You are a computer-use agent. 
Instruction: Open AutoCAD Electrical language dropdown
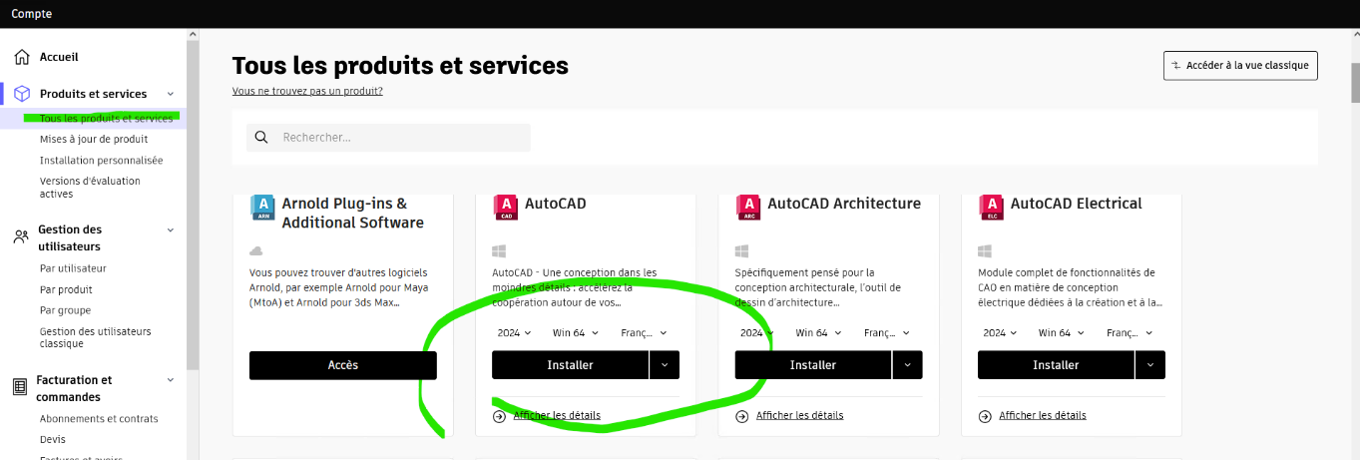coord(1130,333)
